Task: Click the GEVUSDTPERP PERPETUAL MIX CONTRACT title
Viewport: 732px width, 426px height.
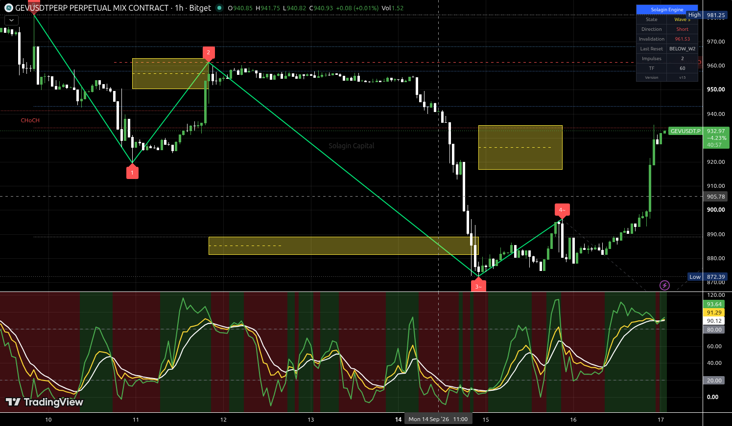Action: (x=92, y=8)
